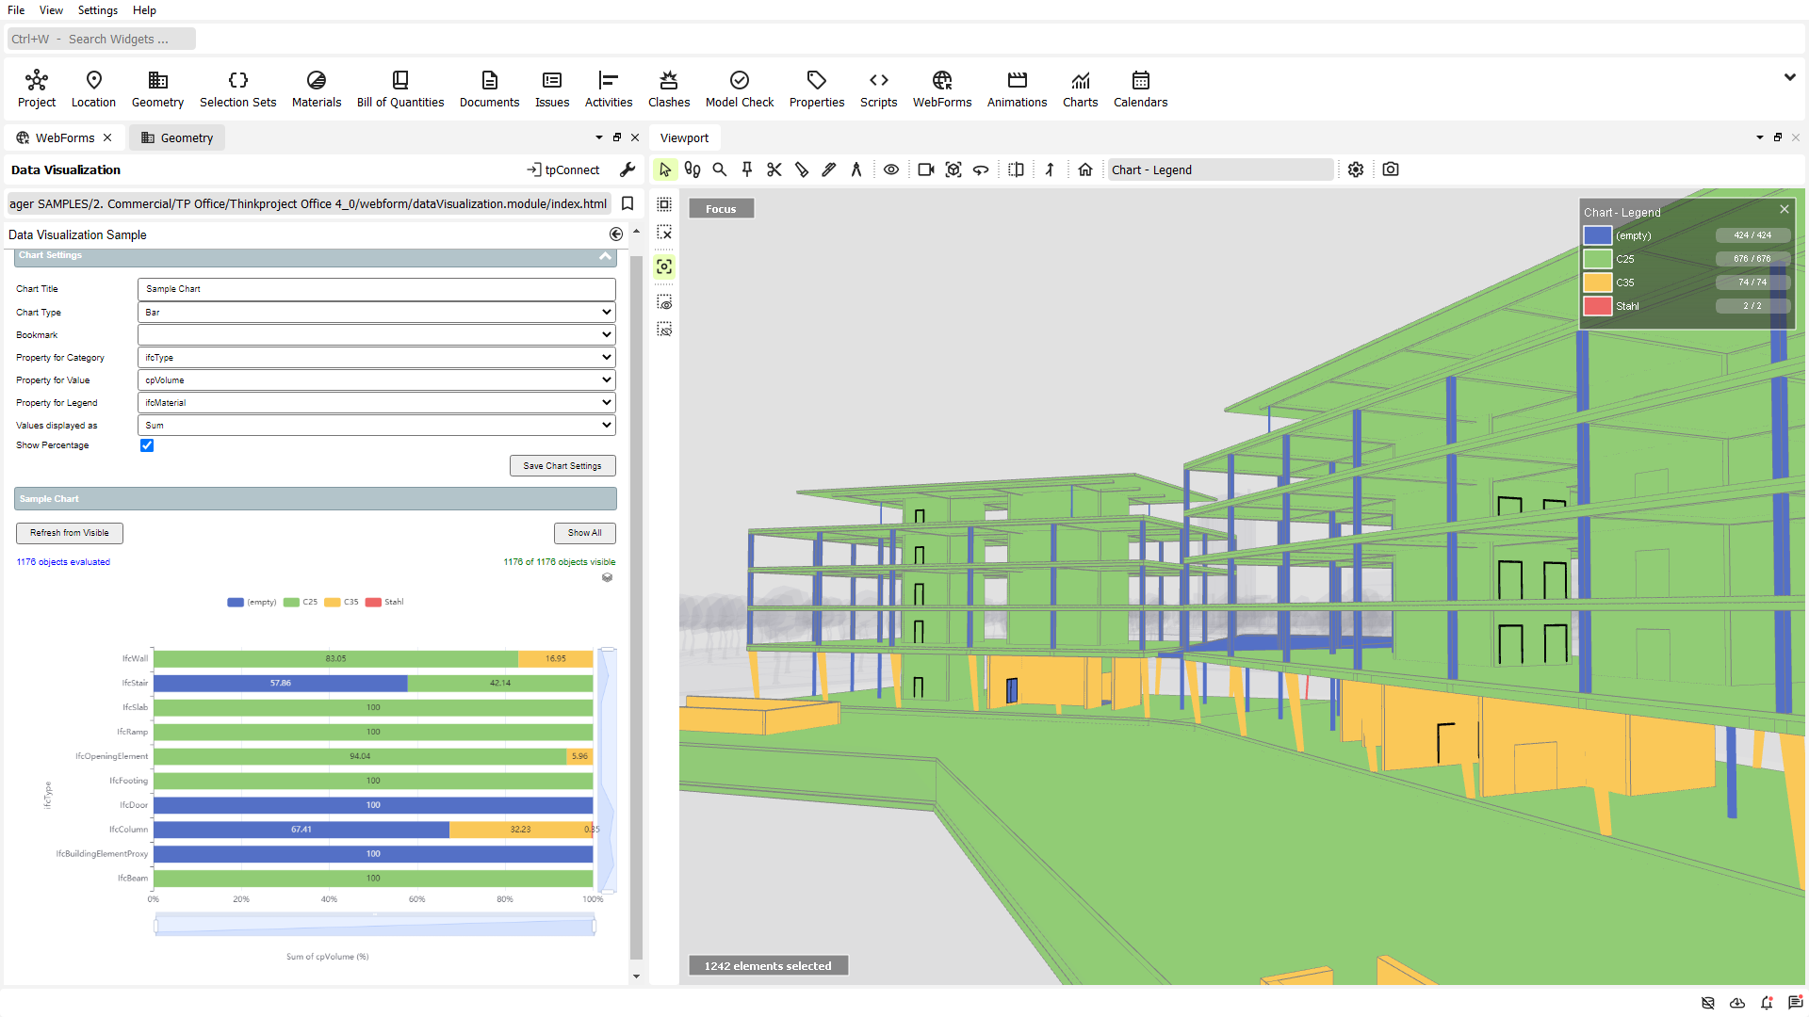Open the Settings menu
This screenshot has height=1017, width=1809.
pos(97,10)
